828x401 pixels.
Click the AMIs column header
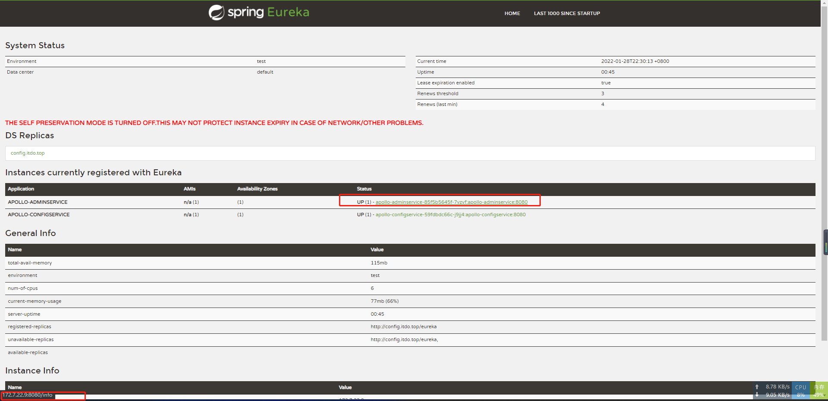(189, 189)
